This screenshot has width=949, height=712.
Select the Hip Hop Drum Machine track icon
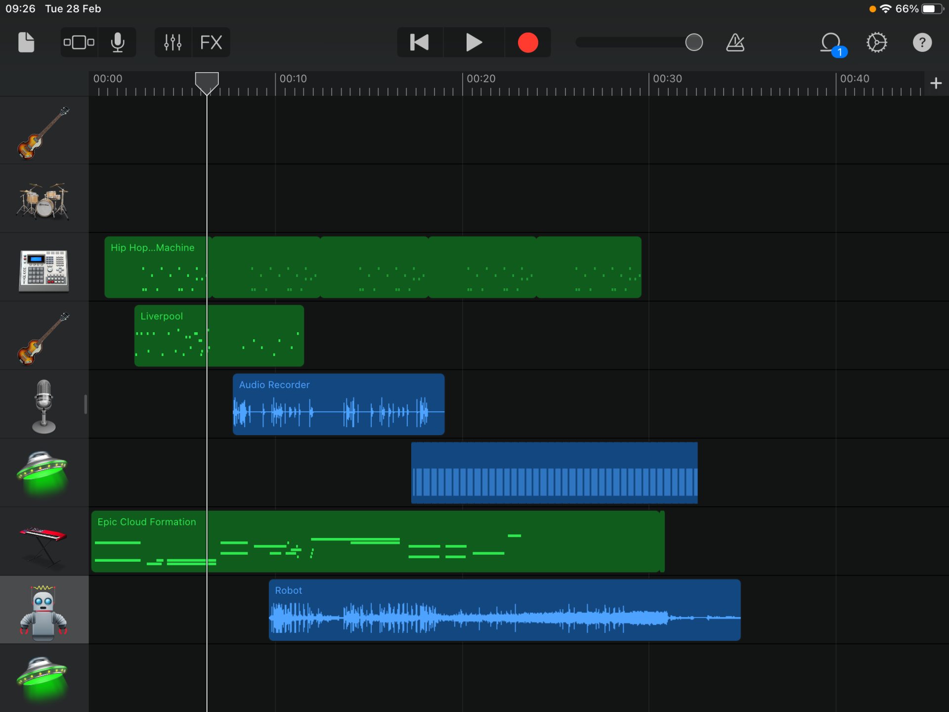click(x=43, y=269)
